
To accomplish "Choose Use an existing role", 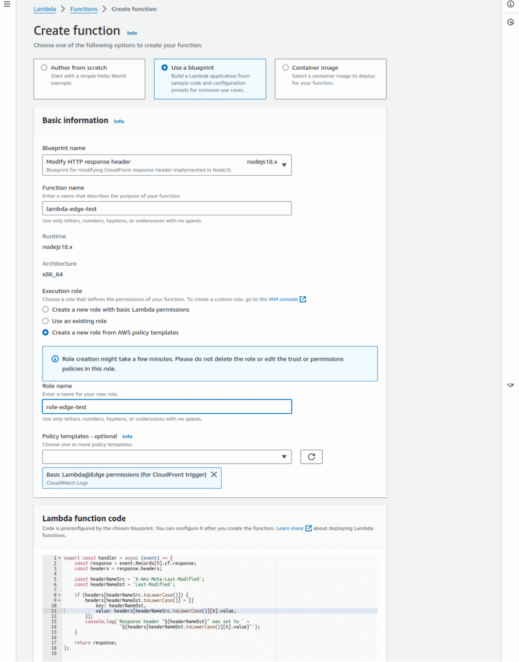I will (x=46, y=321).
